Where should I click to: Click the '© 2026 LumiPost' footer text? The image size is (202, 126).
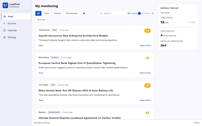(42, 123)
